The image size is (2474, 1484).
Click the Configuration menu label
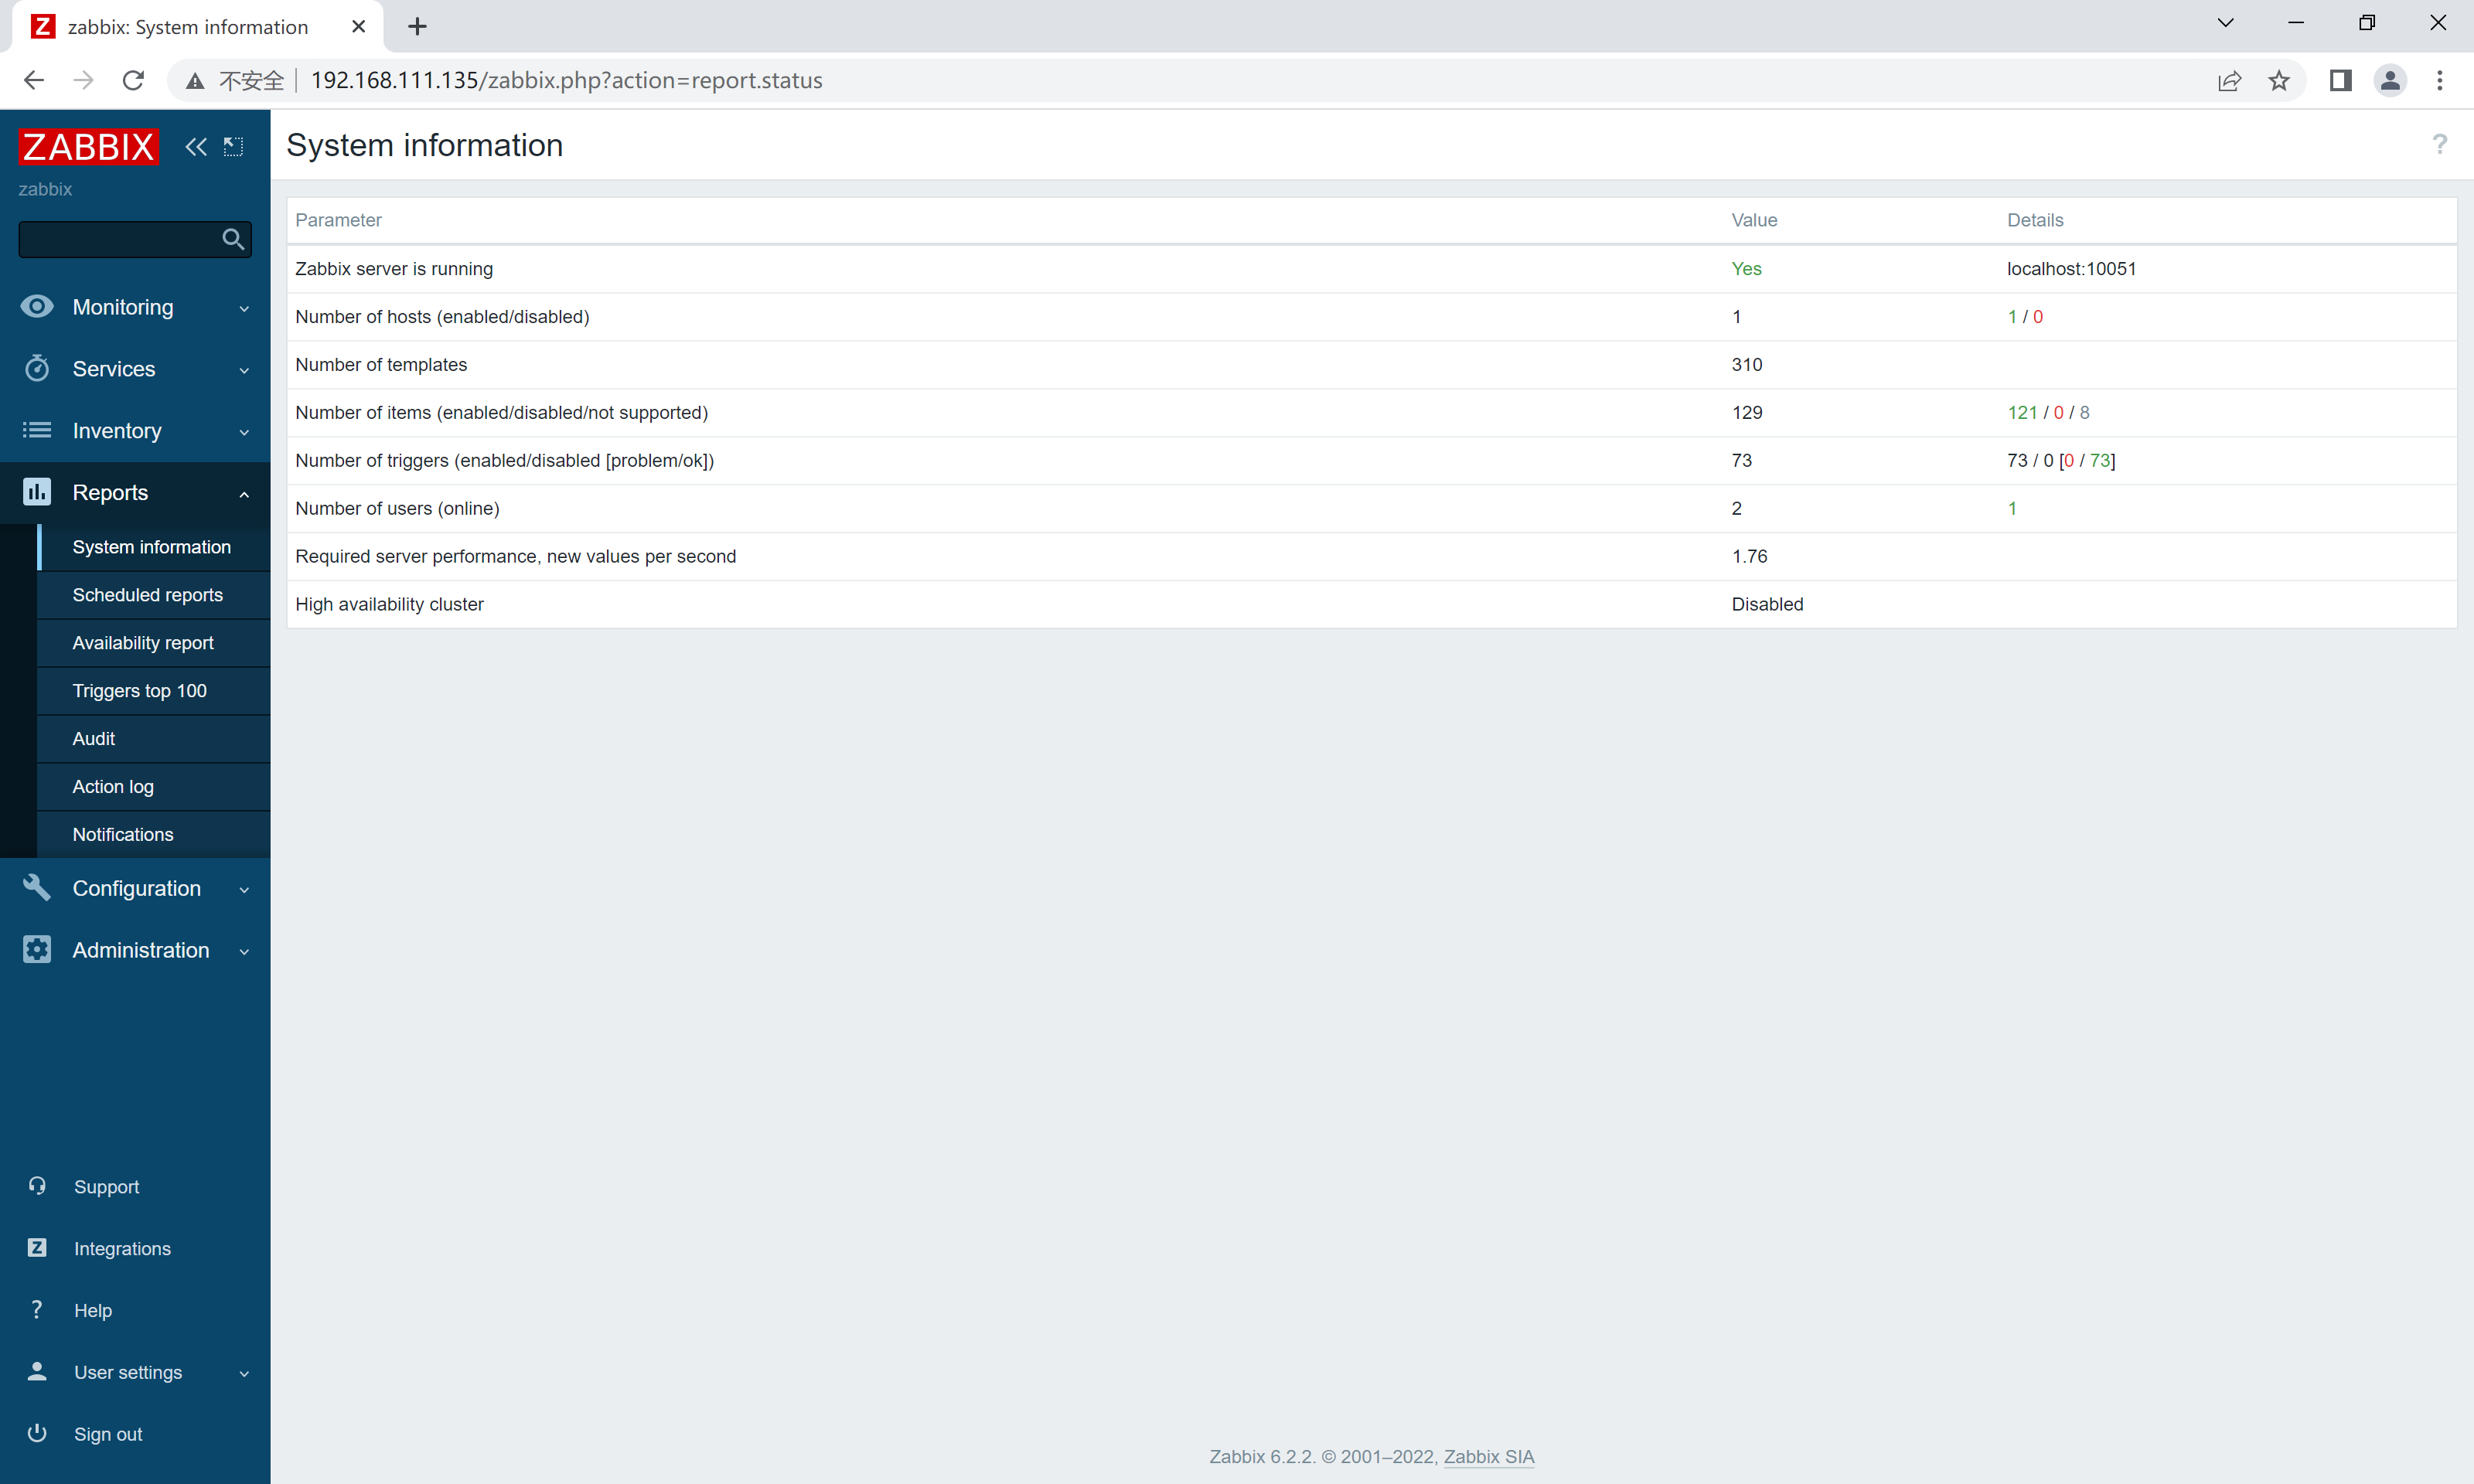pos(137,888)
